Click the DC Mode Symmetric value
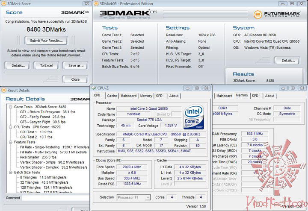Viewport: 308px width, 211px height. (x=287, y=114)
